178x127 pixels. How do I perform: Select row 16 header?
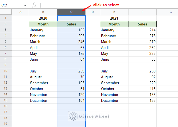(x=6, y=106)
